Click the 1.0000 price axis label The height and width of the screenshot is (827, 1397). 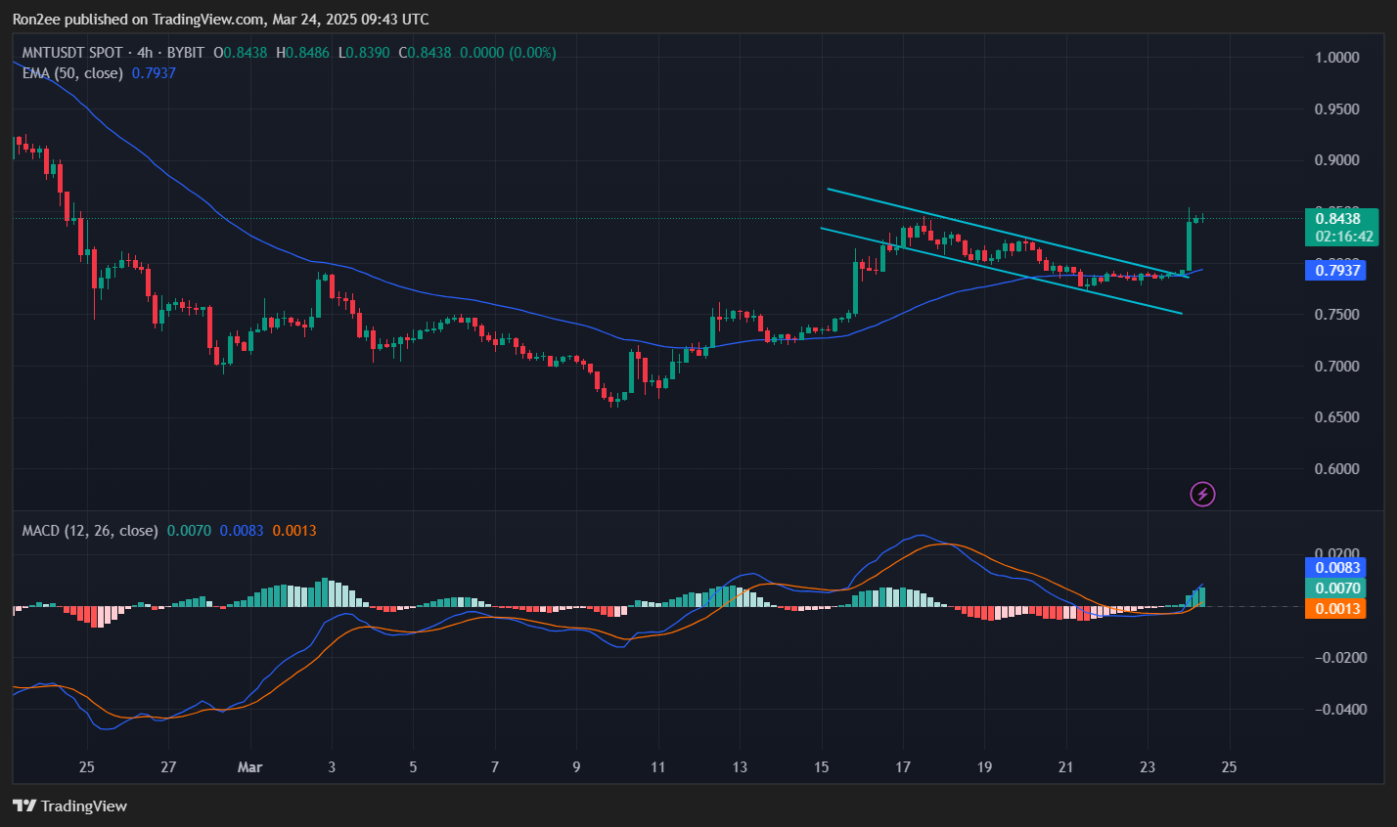[1337, 58]
